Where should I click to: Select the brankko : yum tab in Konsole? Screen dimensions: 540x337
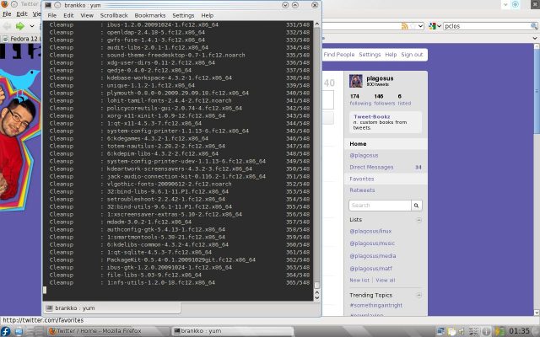coord(111,308)
